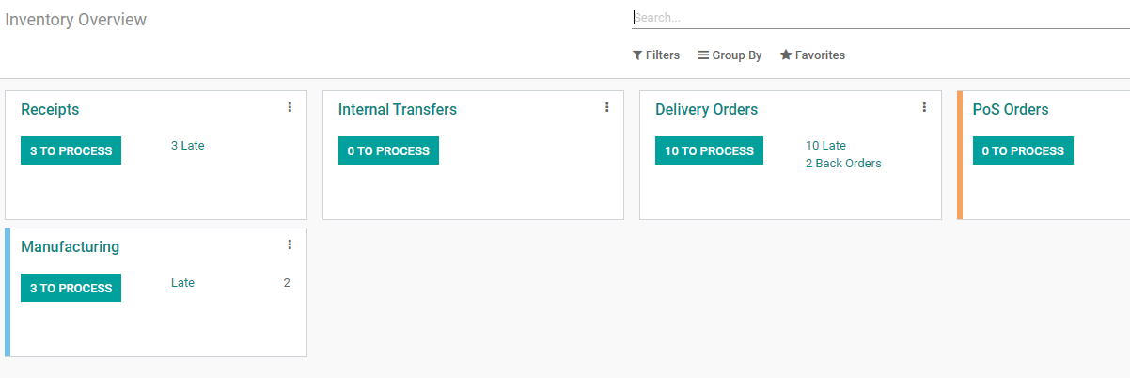Open the Manufacturing card kebab menu
The width and height of the screenshot is (1130, 378).
[290, 244]
